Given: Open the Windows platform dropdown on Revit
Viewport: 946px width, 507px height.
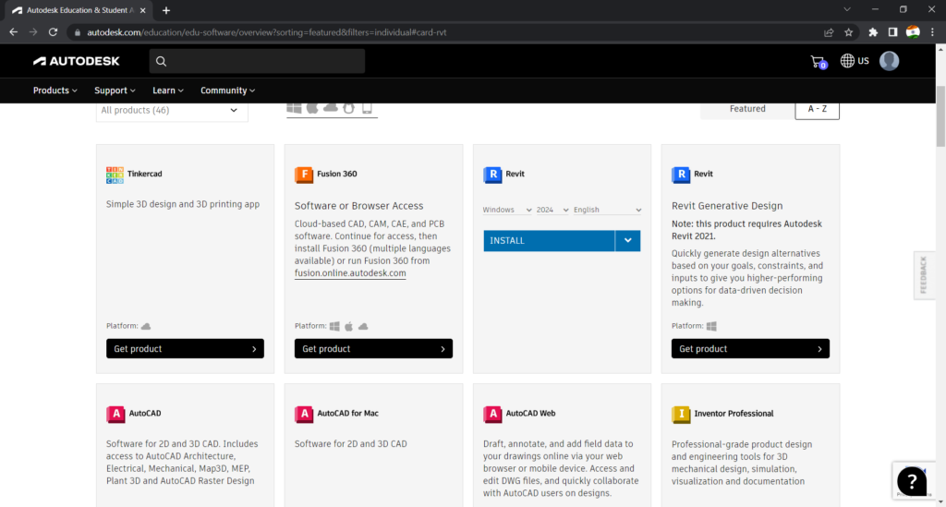Looking at the screenshot, I should [x=507, y=210].
